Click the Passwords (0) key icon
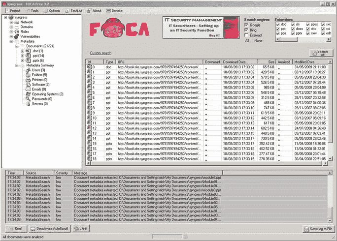 pyautogui.click(x=28, y=99)
